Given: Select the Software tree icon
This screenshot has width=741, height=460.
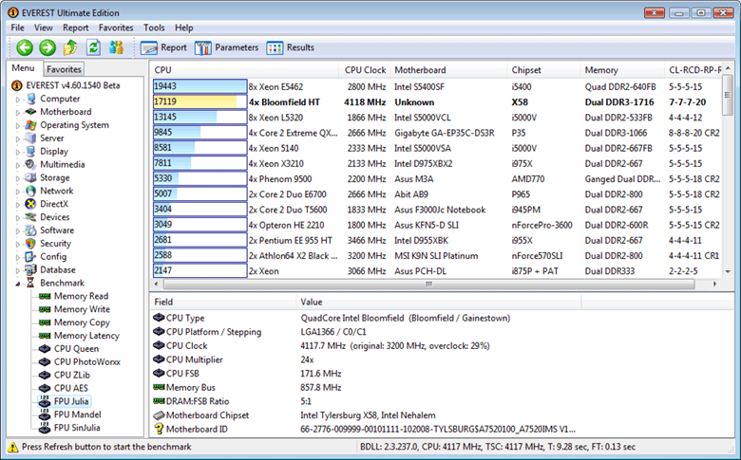Looking at the screenshot, I should coord(30,230).
